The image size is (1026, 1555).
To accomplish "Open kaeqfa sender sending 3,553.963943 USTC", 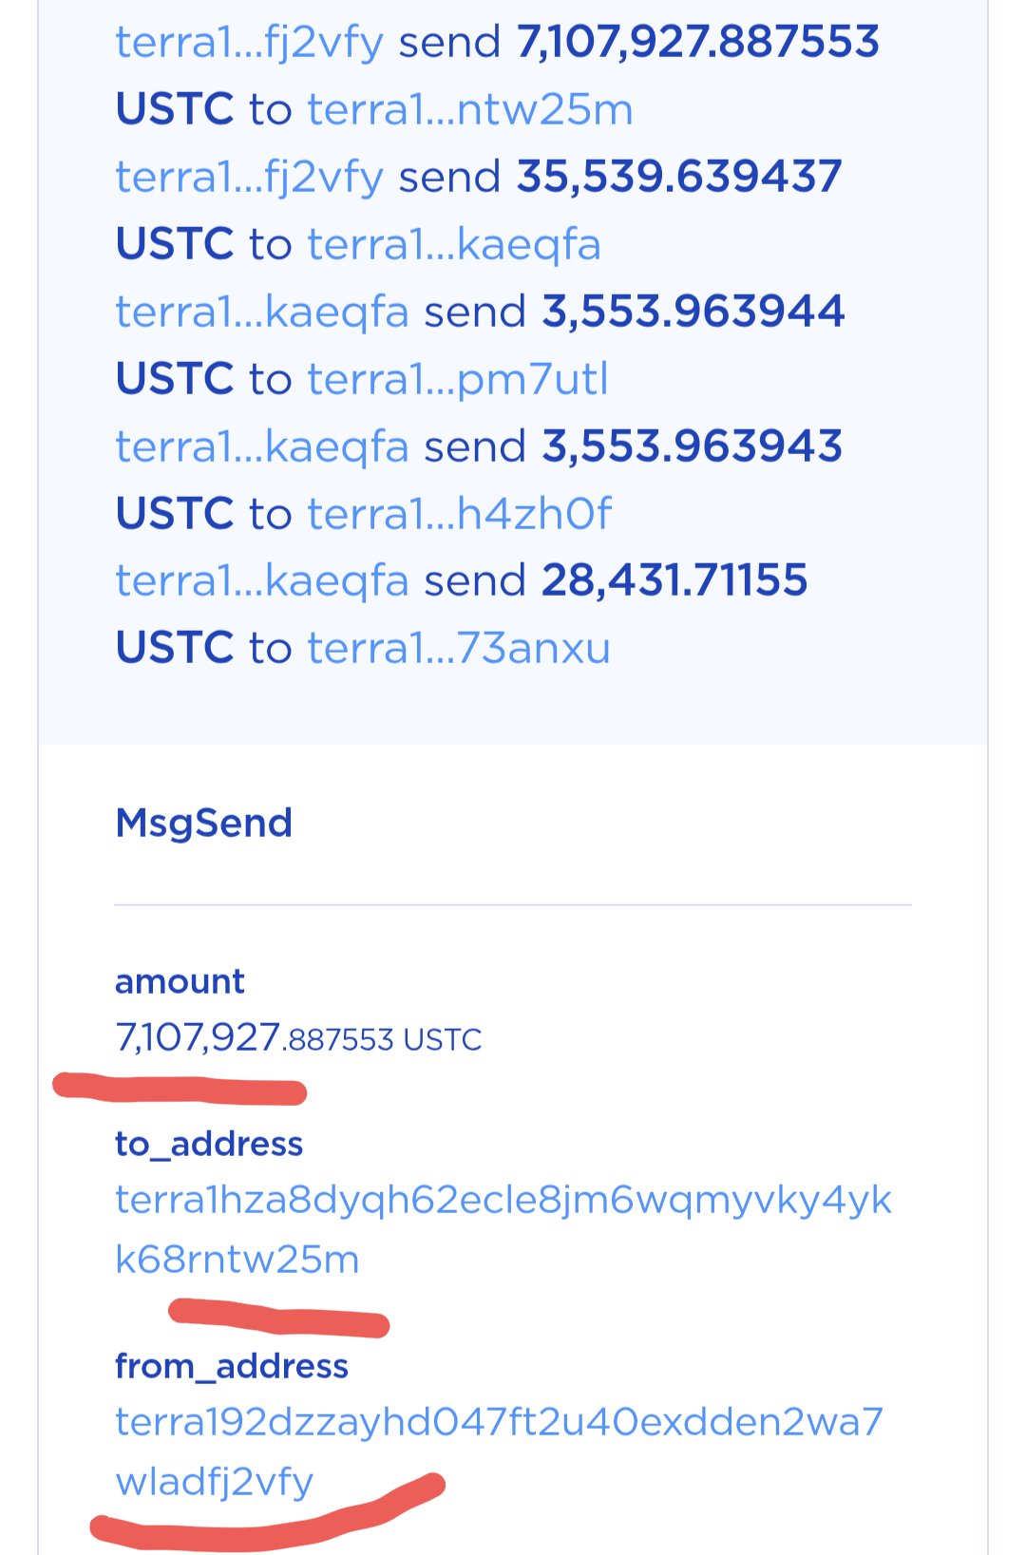I will pos(262,447).
